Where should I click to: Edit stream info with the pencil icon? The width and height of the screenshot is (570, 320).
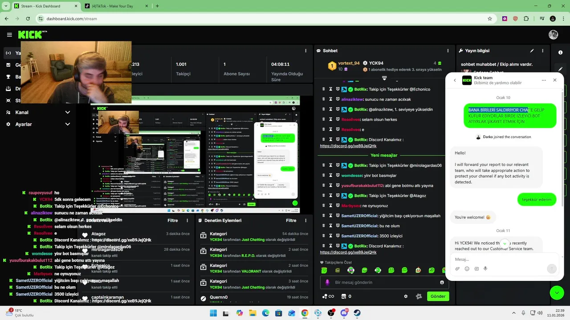click(532, 51)
